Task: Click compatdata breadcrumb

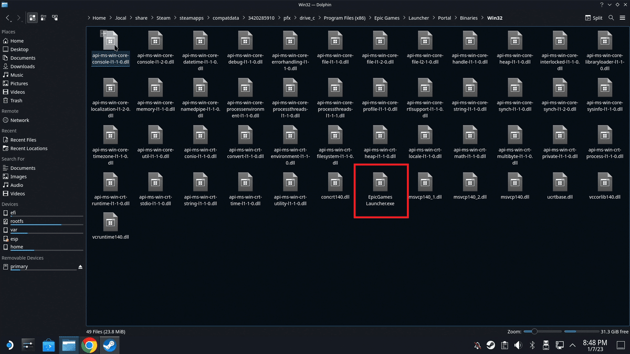Action: pos(226,18)
